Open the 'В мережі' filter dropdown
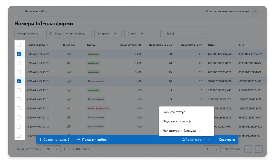275x163 pixels. pyautogui.click(x=108, y=34)
